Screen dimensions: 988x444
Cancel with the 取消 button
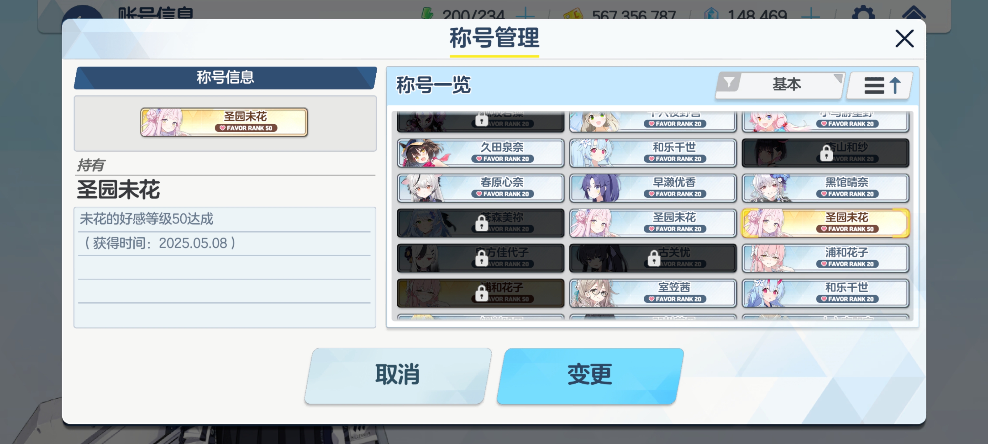pos(398,375)
